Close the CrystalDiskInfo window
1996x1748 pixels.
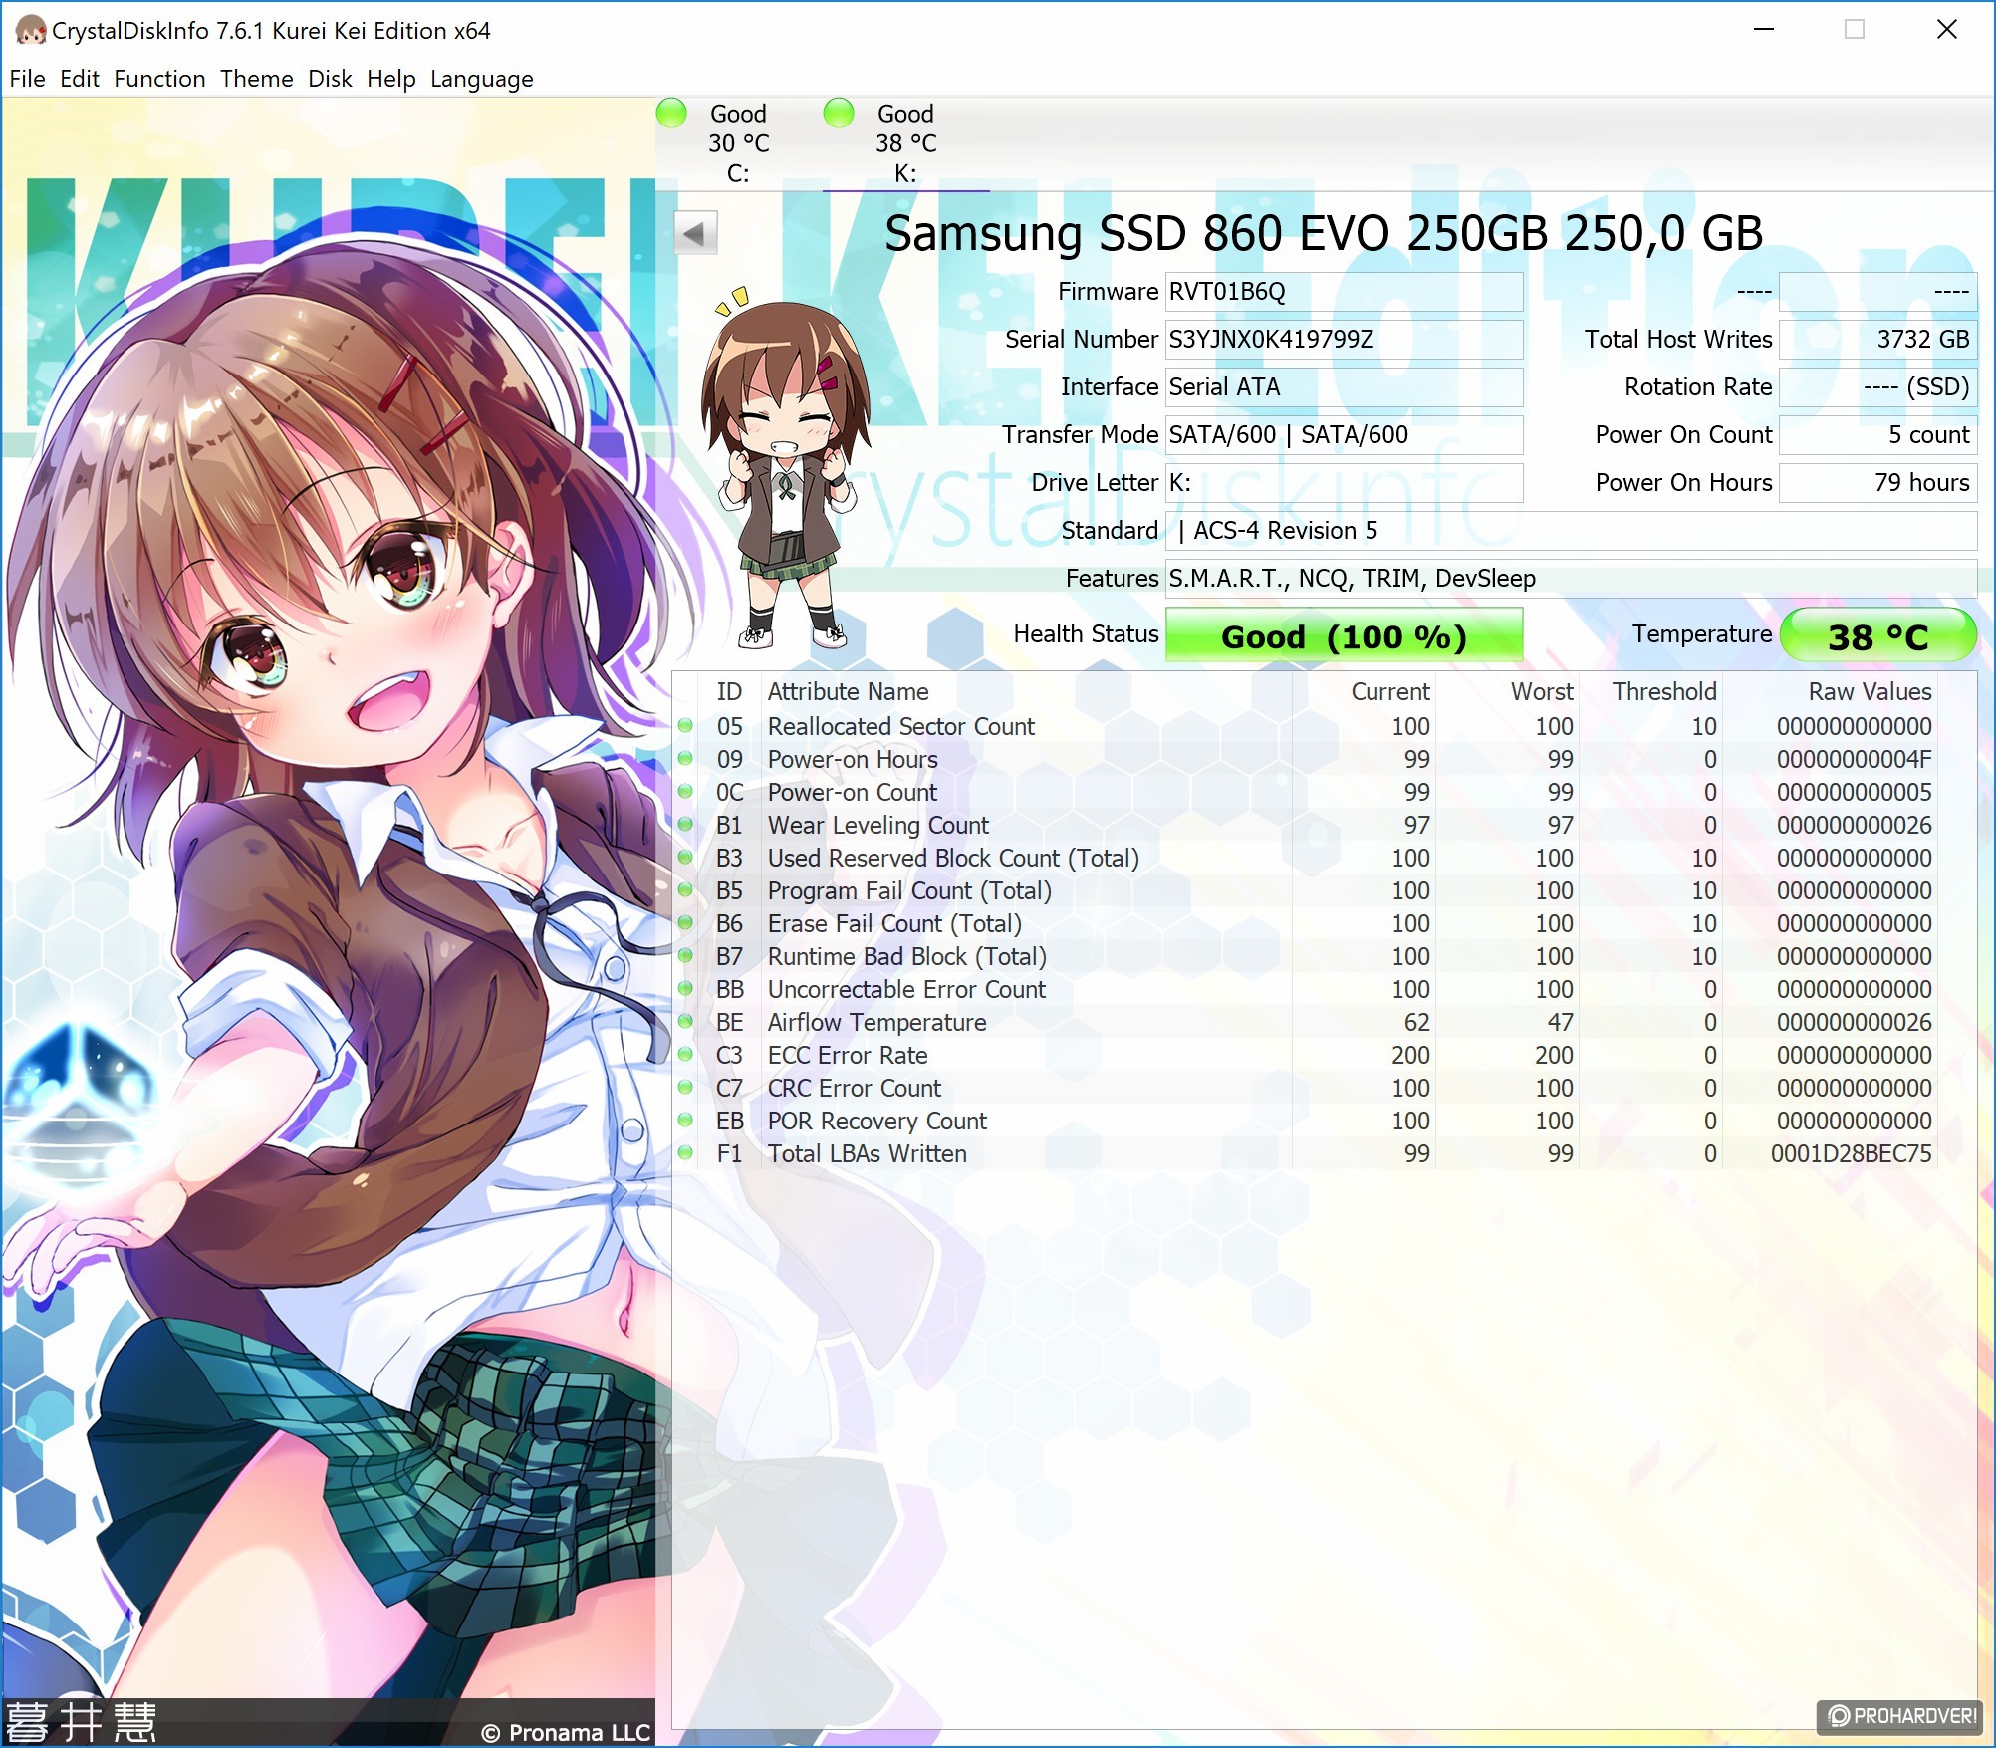click(1946, 30)
